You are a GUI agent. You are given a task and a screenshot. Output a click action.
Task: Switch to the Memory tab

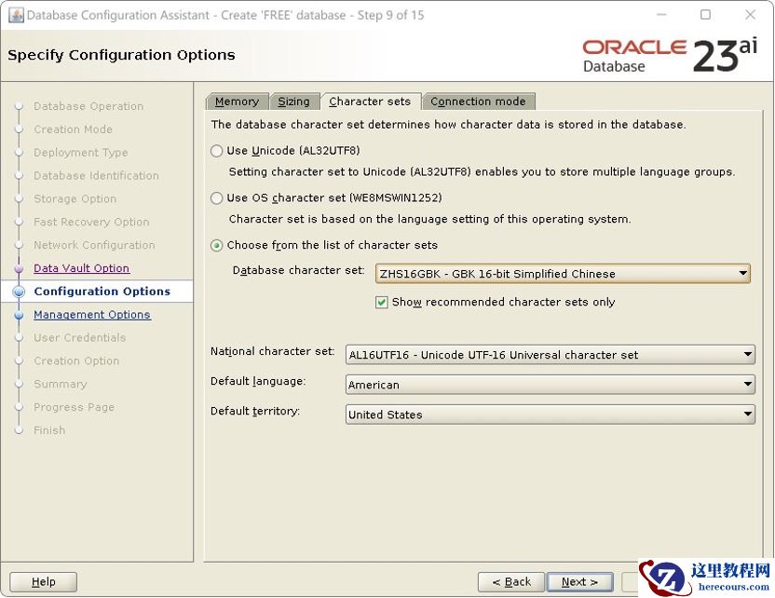(x=238, y=102)
